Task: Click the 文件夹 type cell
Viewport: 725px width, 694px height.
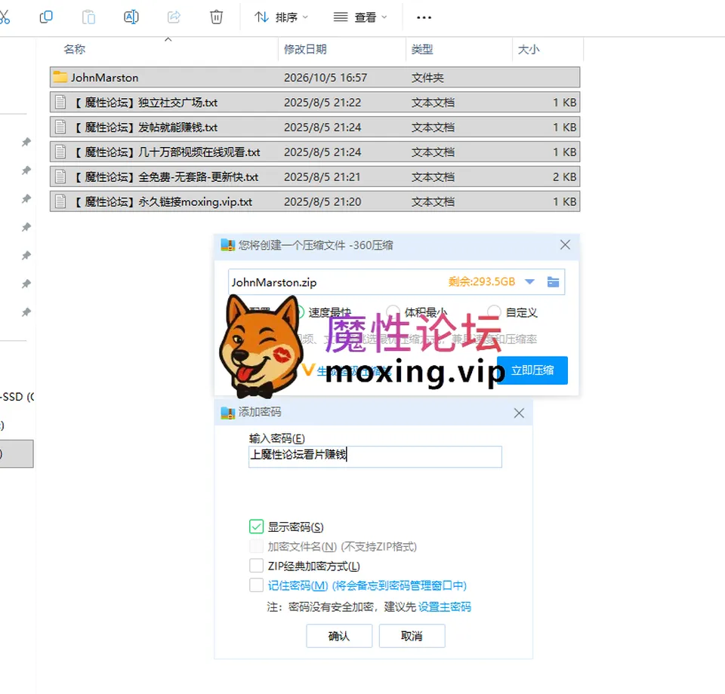Action: (x=427, y=78)
